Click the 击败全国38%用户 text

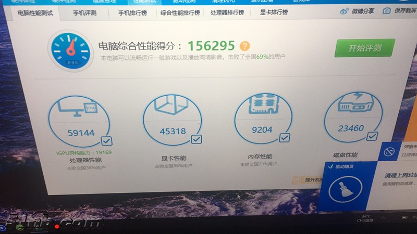tap(86, 168)
